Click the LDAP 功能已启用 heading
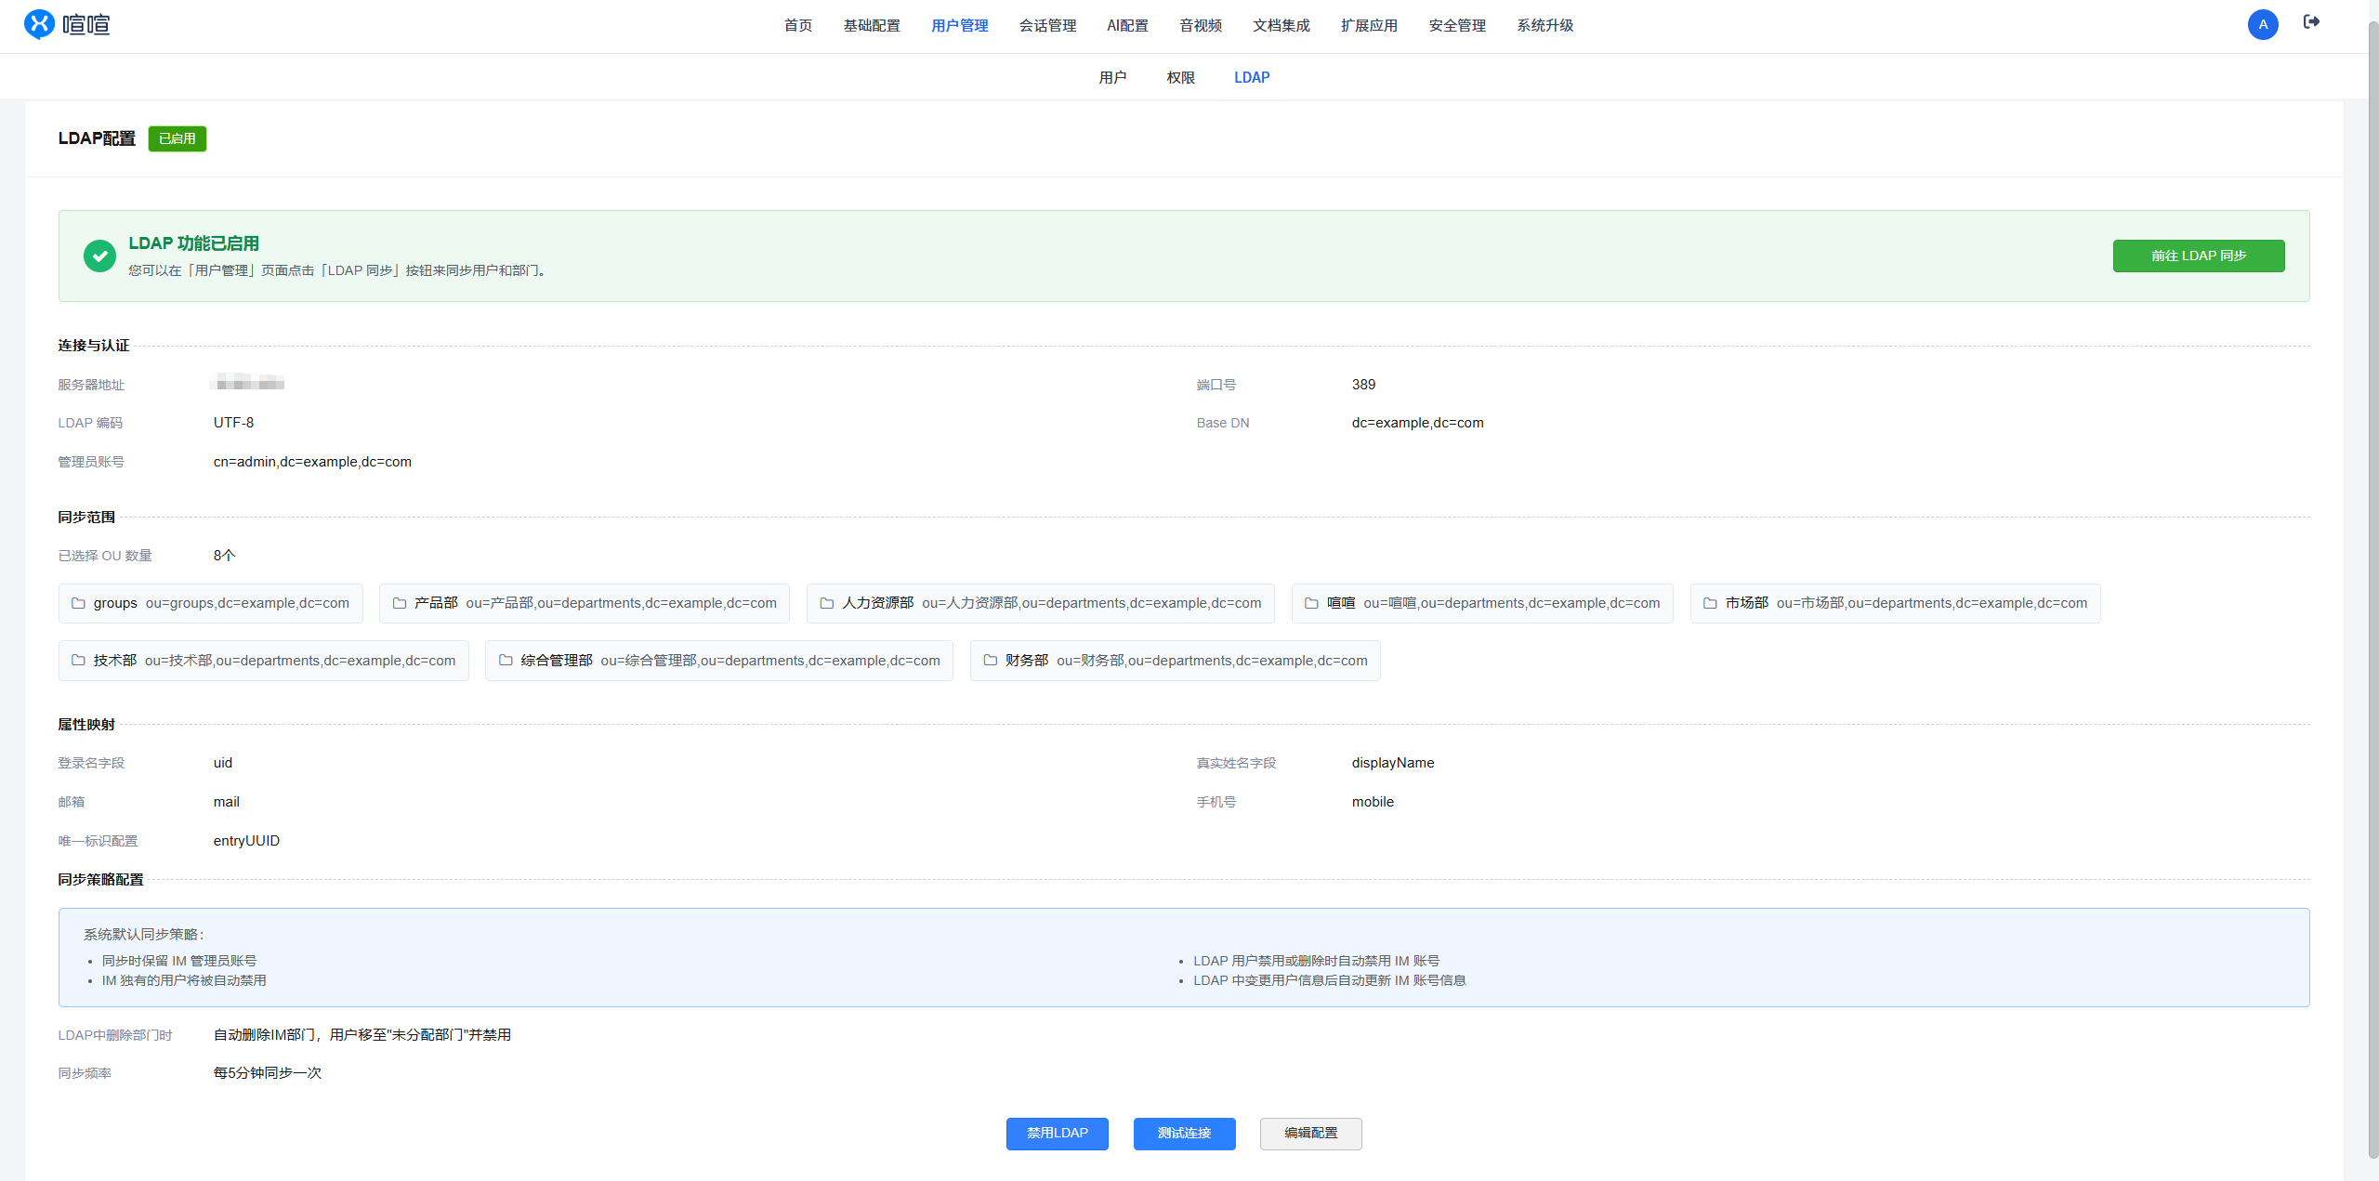The height and width of the screenshot is (1181, 2379). 193,243
